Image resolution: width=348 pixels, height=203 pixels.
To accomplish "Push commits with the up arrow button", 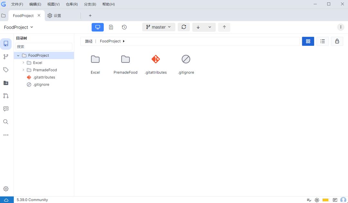I will pos(224,27).
